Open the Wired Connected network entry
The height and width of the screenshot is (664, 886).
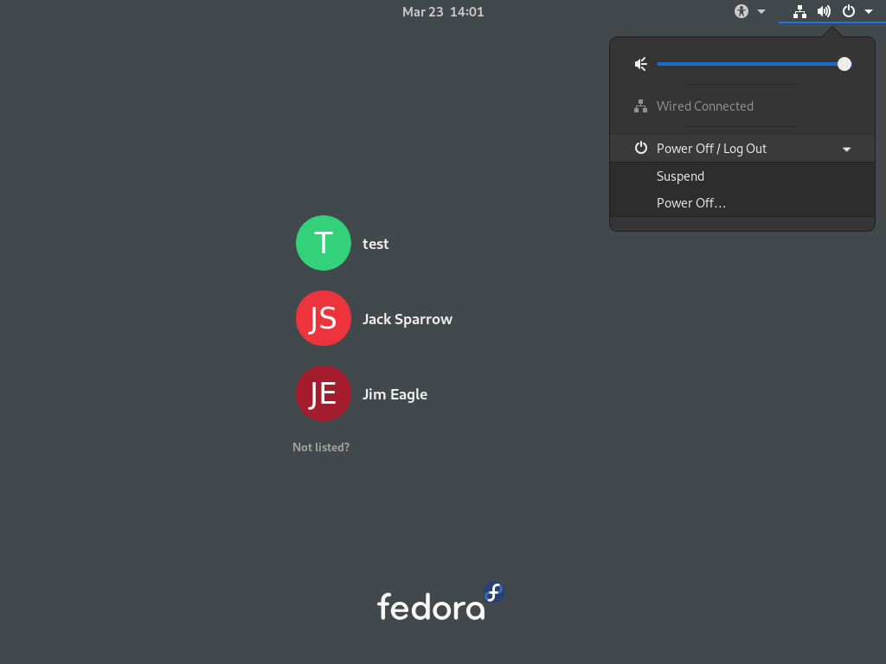742,106
